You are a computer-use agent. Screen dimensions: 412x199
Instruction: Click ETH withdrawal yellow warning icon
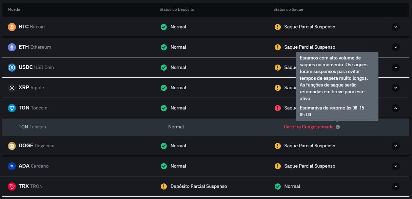coord(278,47)
